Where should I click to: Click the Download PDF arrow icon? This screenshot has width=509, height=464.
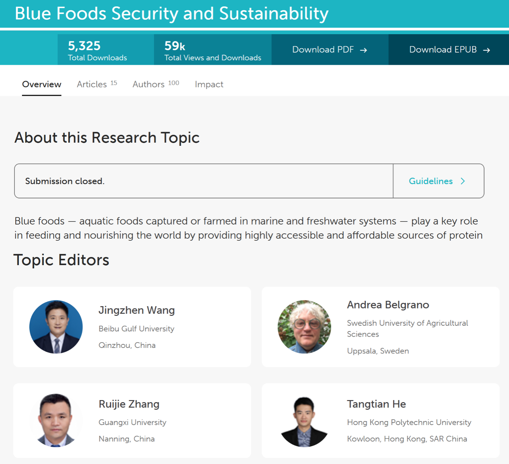coord(364,50)
